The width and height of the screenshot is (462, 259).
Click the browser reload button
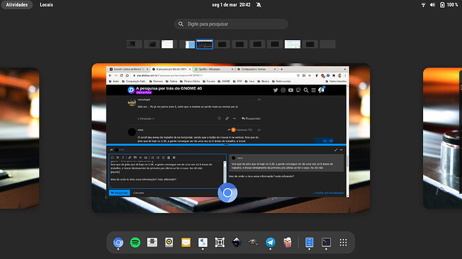121,76
